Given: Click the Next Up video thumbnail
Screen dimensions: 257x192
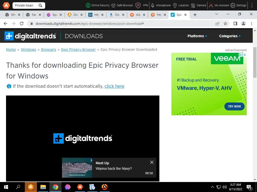Looking at the screenshot, I should (77, 168).
